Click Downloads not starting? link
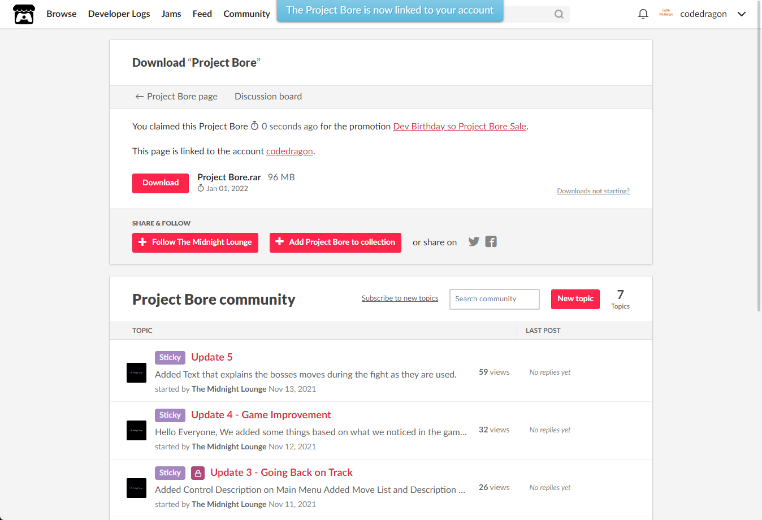Screen dimensions: 762x520 (x=593, y=191)
